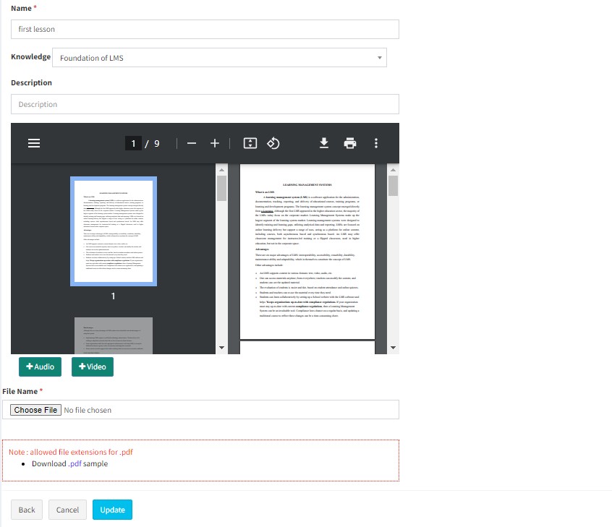Click the zoom in plus icon

click(x=215, y=143)
